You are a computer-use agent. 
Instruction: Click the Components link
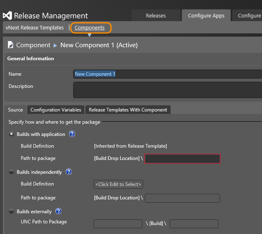point(90,28)
